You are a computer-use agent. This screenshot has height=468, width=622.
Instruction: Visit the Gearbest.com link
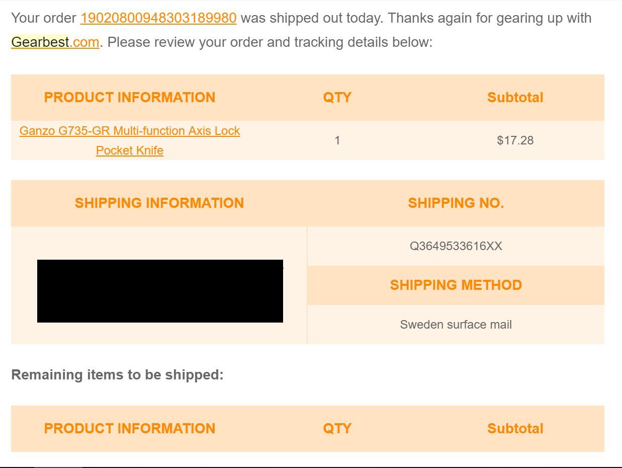pyautogui.click(x=55, y=42)
